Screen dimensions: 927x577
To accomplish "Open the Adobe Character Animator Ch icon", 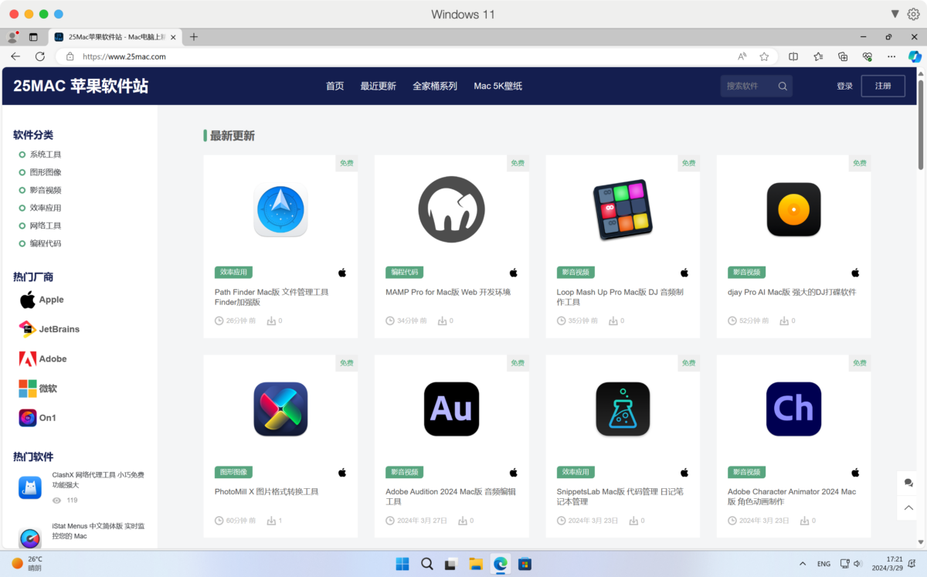I will click(x=793, y=409).
